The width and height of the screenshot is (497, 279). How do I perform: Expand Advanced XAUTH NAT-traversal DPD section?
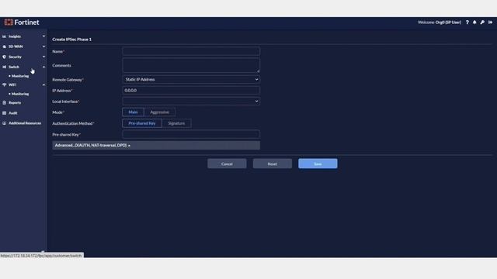click(x=156, y=145)
